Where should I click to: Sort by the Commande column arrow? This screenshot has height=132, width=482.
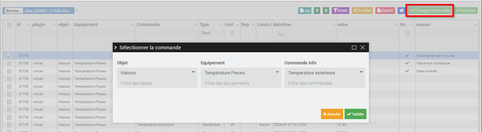[x=195, y=25]
